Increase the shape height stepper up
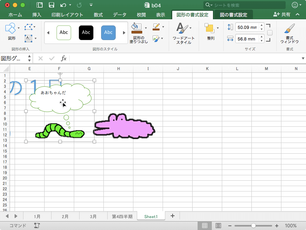The height and width of the screenshot is (230, 306). click(x=262, y=25)
